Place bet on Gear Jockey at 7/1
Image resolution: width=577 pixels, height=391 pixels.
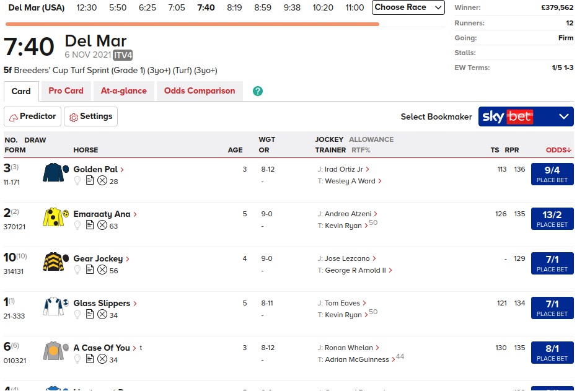pyautogui.click(x=552, y=263)
